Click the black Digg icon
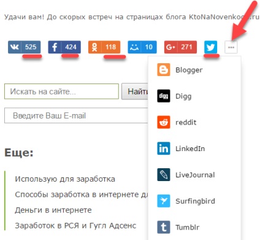The width and height of the screenshot is (260, 240). 164,96
